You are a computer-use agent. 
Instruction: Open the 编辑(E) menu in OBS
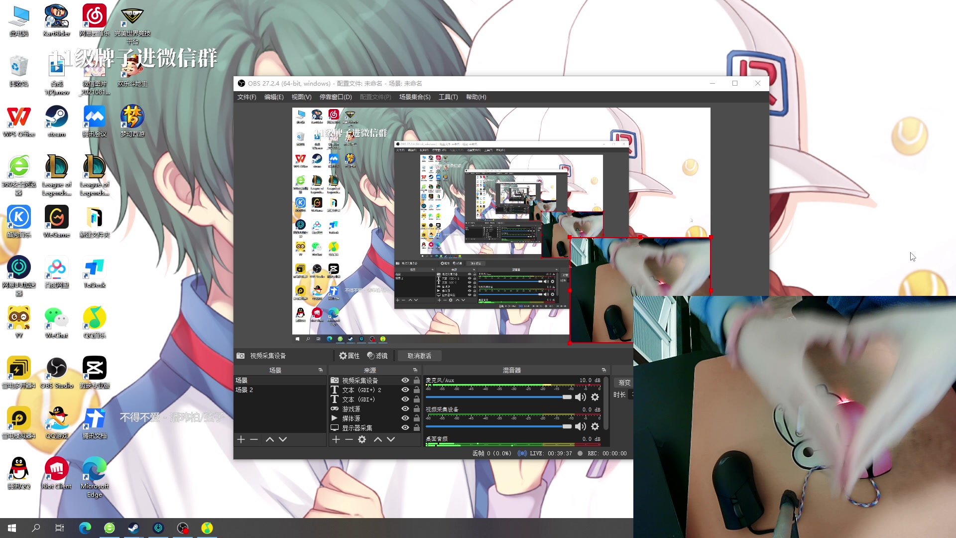tap(273, 97)
